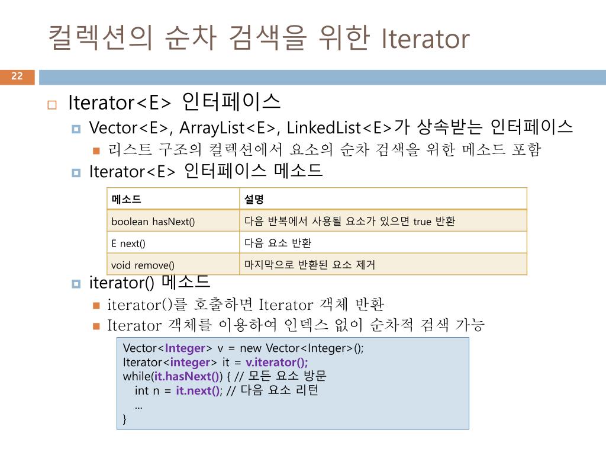The height and width of the screenshot is (455, 606).
Task: Select the void remove() table cell
Action: point(173,264)
